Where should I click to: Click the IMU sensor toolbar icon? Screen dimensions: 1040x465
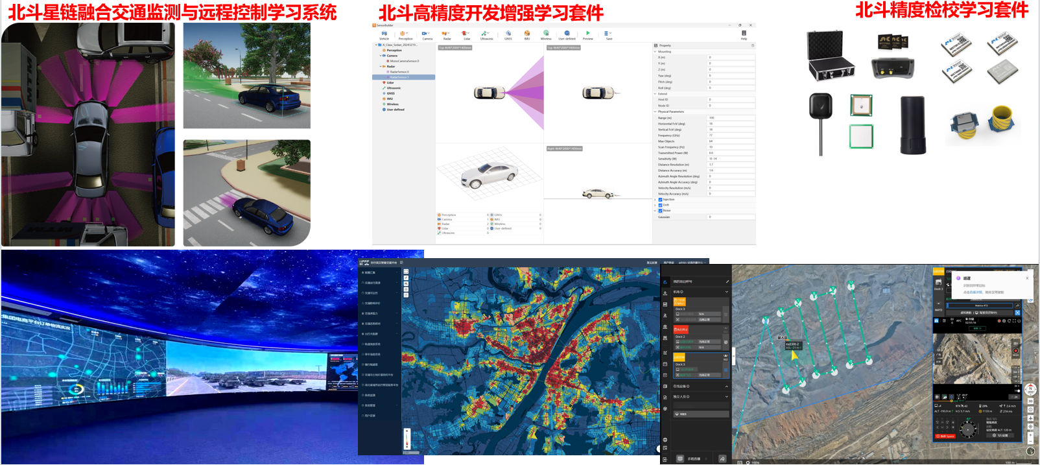(x=527, y=34)
